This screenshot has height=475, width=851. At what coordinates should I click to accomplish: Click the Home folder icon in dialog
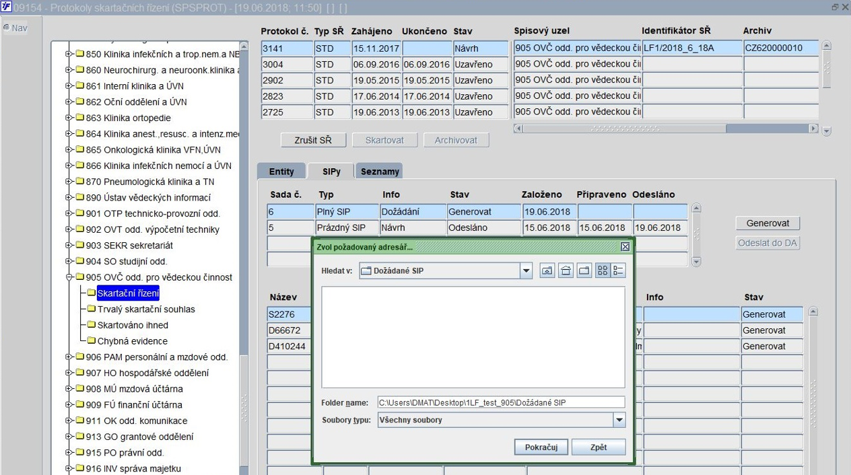(566, 270)
